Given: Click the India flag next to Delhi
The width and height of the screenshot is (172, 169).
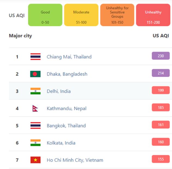Looking at the screenshot, I should click(35, 91).
